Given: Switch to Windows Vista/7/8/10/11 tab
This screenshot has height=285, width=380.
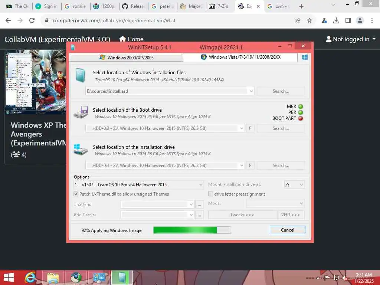Looking at the screenshot, I should pyautogui.click(x=240, y=57).
